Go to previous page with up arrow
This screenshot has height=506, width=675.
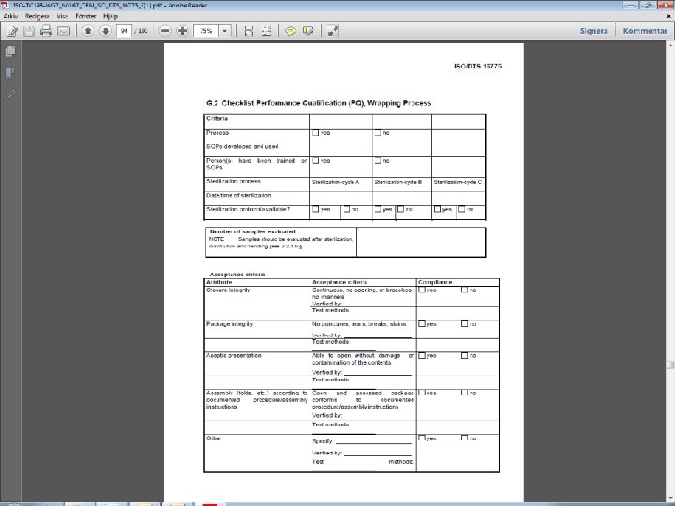pos(88,31)
